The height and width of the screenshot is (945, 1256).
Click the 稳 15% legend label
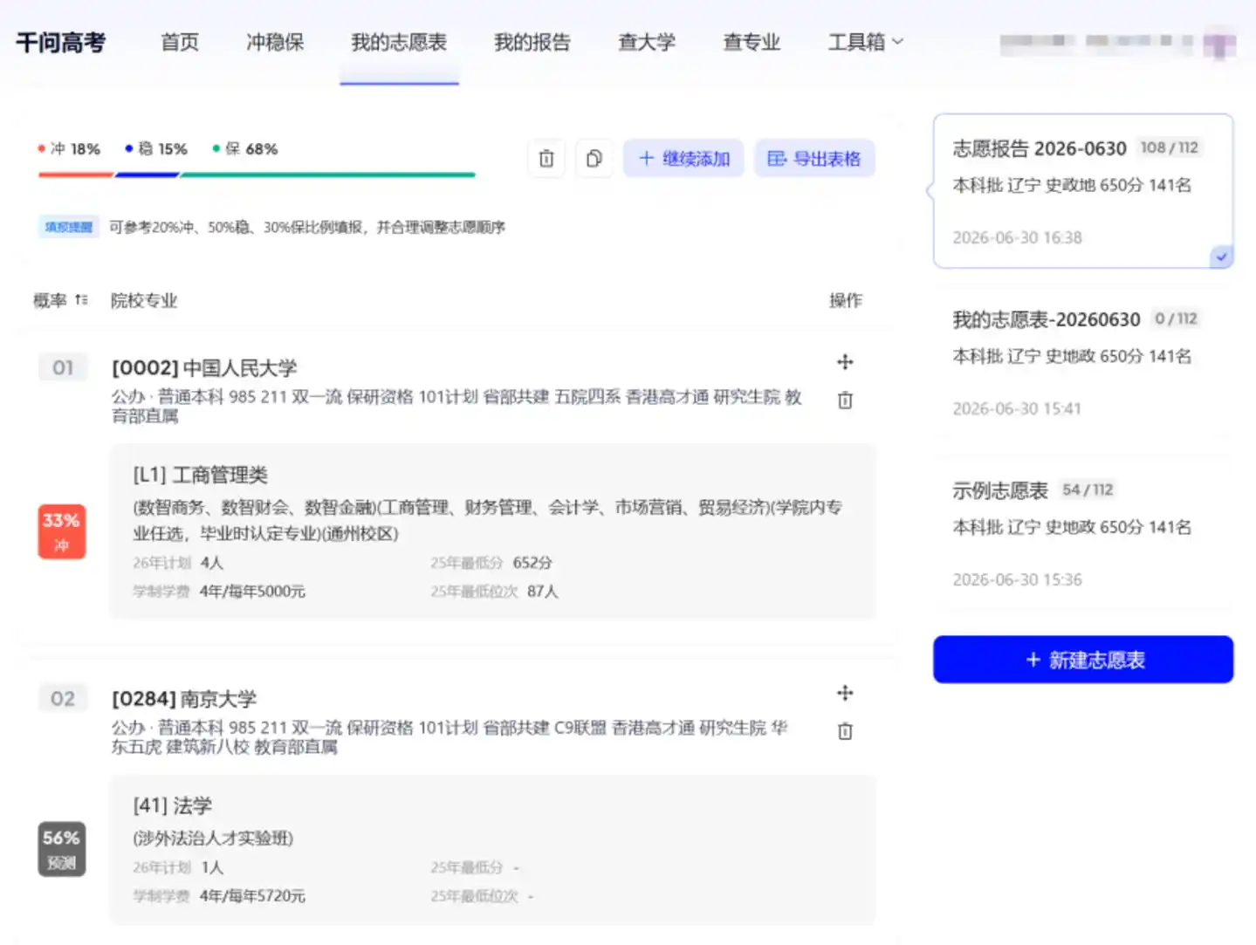coord(156,149)
